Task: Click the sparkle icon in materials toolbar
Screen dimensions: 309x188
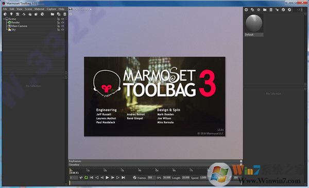Action: (x=259, y=9)
